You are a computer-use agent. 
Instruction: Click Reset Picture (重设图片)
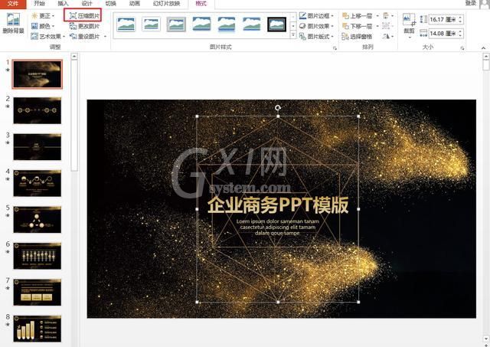coord(84,36)
